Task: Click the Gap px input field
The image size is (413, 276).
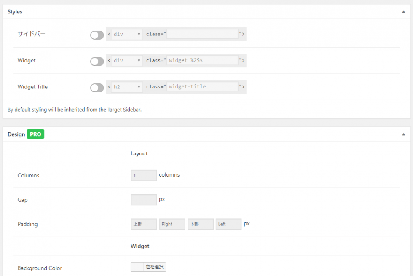Action: coord(144,200)
